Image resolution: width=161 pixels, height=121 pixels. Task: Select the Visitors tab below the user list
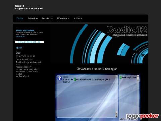pos(123,119)
